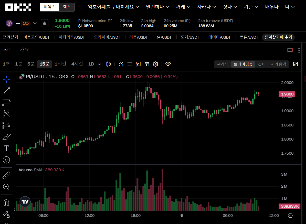Image resolution: width=306 pixels, height=224 pixels.
Task: Click the OKX logo
Action: 18,7
